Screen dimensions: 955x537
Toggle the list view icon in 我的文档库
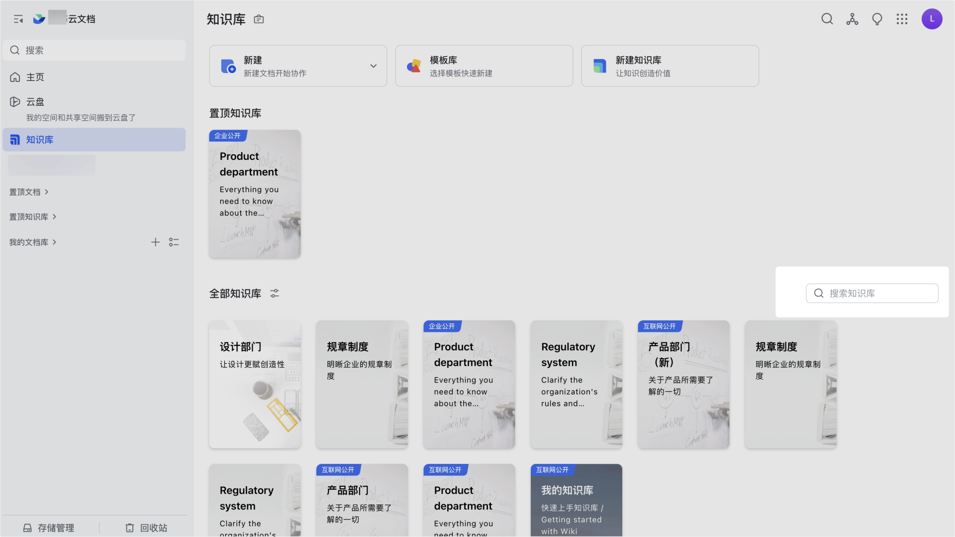(174, 242)
